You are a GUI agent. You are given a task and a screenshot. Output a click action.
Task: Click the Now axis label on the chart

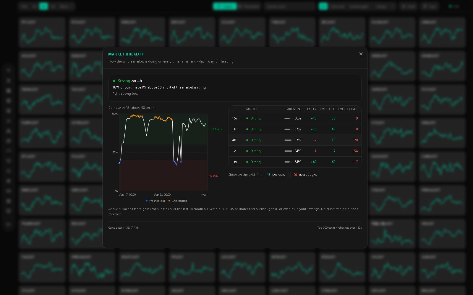click(x=204, y=195)
